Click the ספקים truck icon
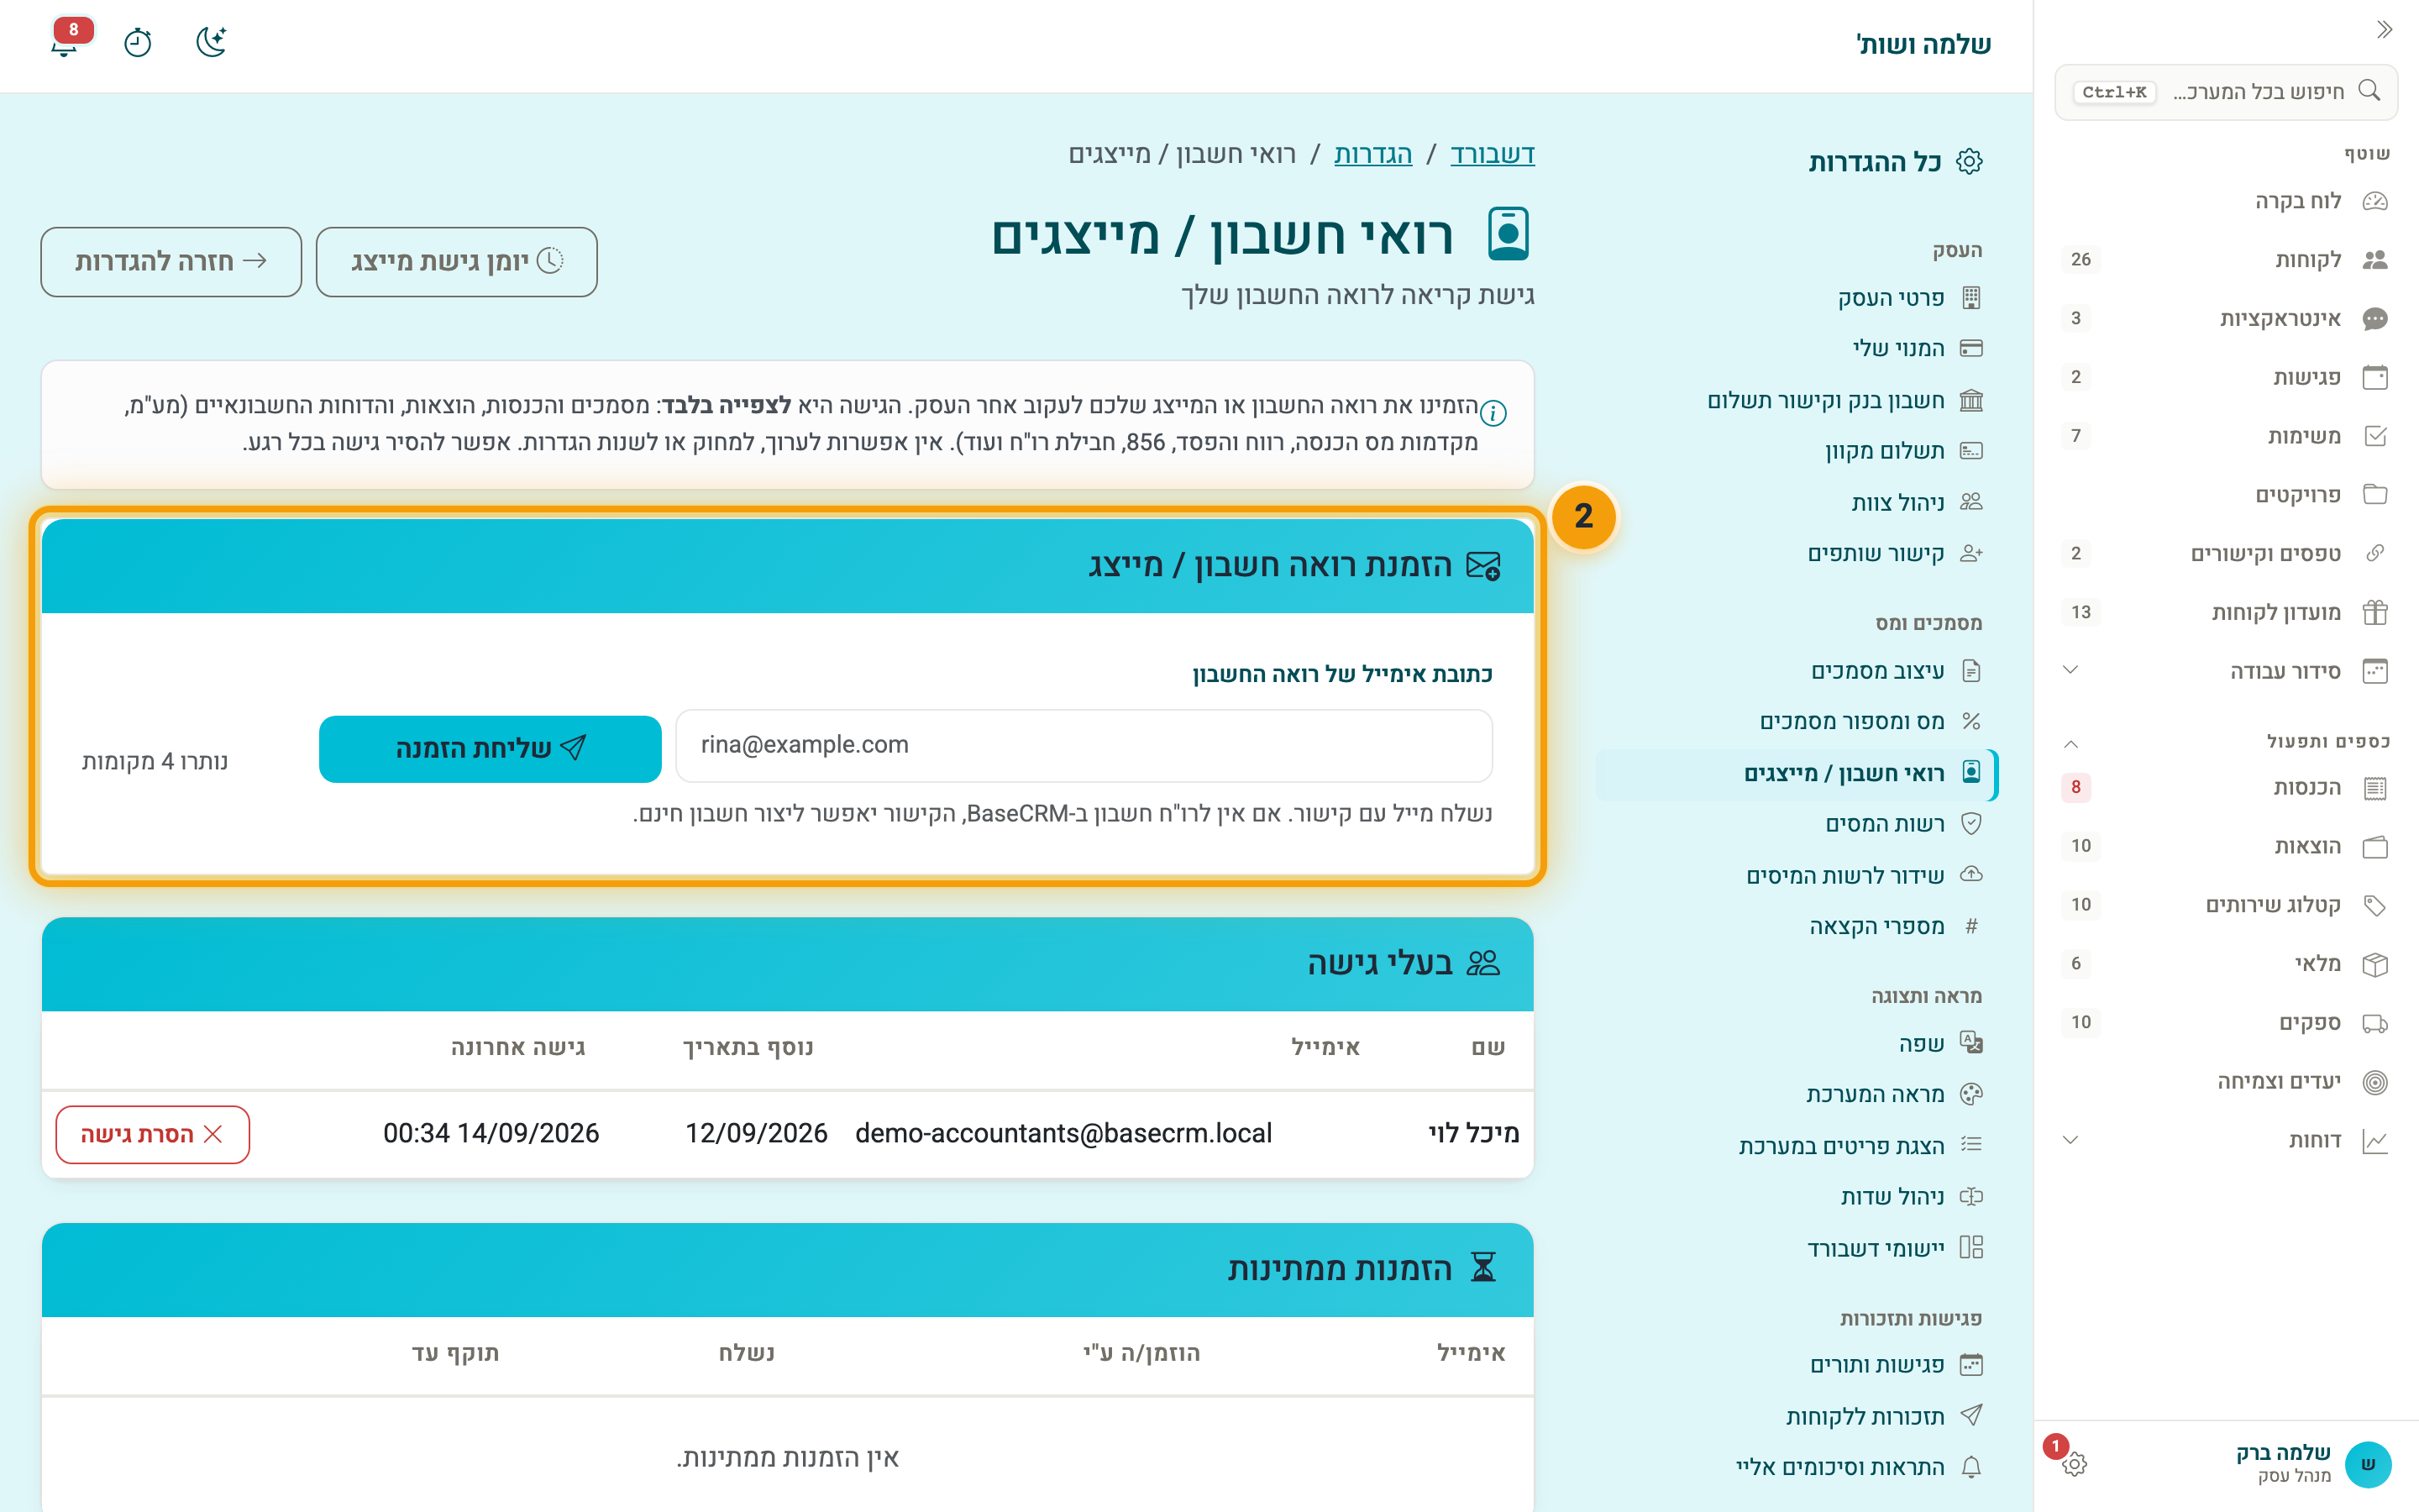 pos(2375,1023)
